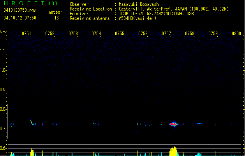Click the 'Receiving antenna' field label
This screenshot has width=245, height=156.
(90, 18)
